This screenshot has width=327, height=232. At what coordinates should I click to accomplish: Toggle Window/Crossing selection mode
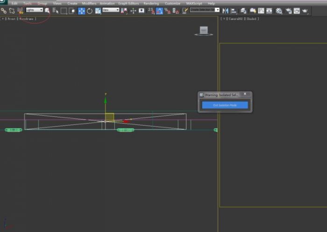[x=72, y=10]
